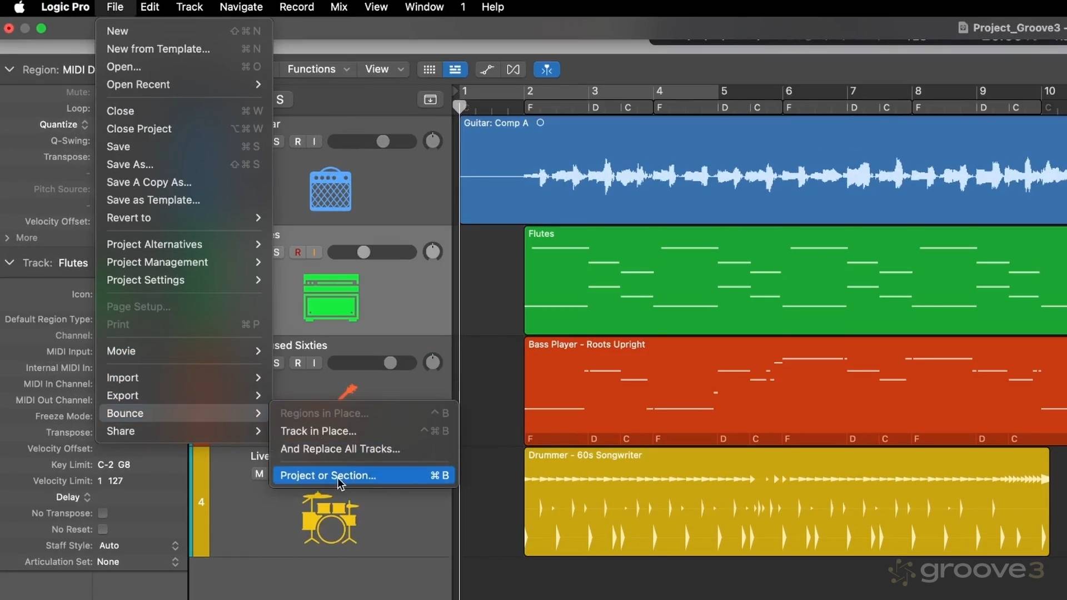Select the yellow drum kit icon
Screen dimensions: 1067x600
point(330,518)
